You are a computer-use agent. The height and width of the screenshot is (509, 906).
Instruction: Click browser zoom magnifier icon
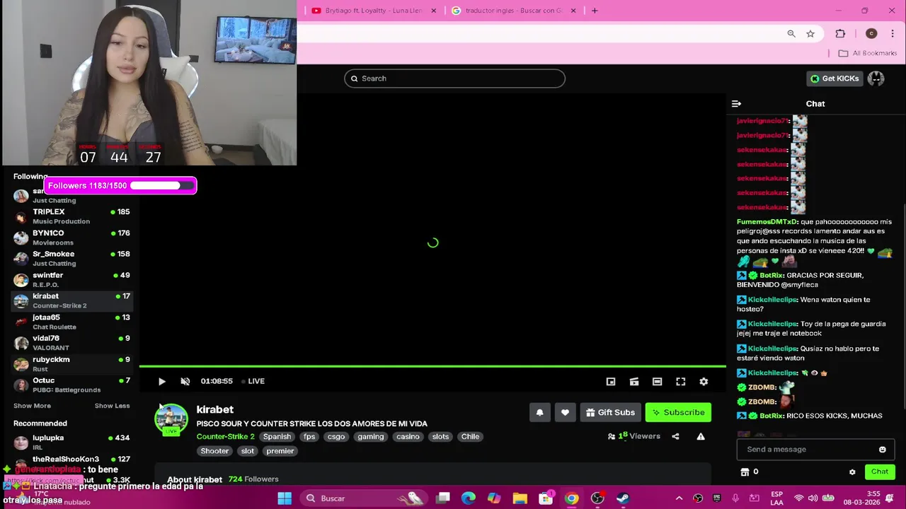(x=791, y=34)
